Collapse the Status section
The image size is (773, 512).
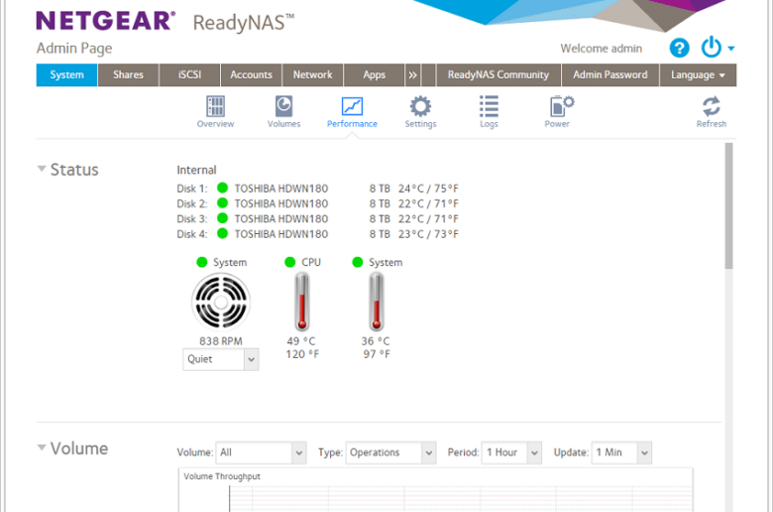coord(42,169)
